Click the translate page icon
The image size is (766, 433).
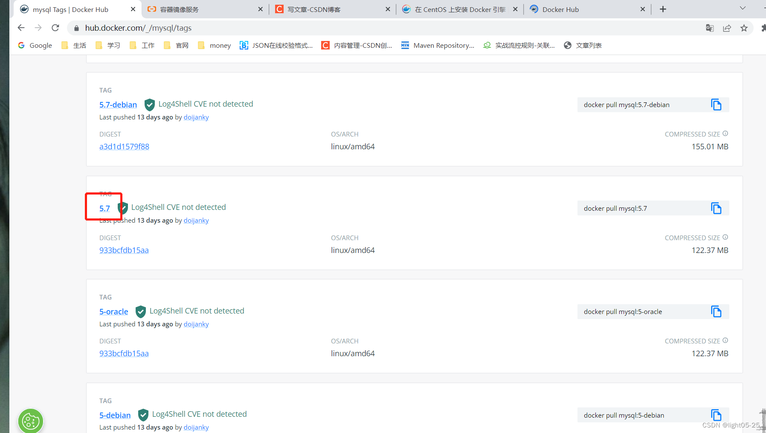[x=710, y=28]
